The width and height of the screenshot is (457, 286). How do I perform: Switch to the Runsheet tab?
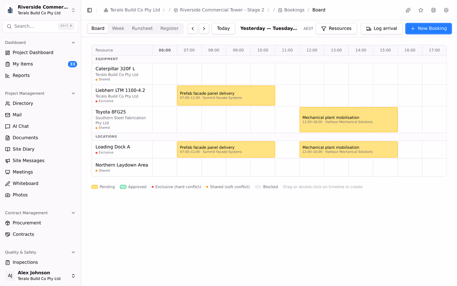[x=142, y=29]
